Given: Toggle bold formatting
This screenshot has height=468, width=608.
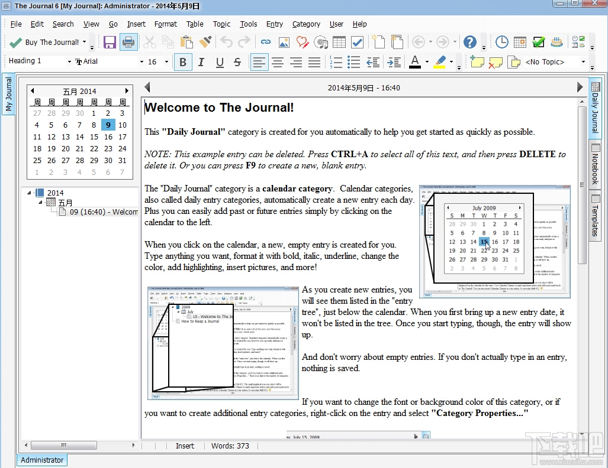Looking at the screenshot, I should point(183,62).
